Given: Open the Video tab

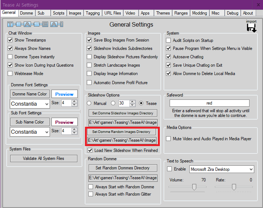Looking at the screenshot, I should (x=130, y=13).
